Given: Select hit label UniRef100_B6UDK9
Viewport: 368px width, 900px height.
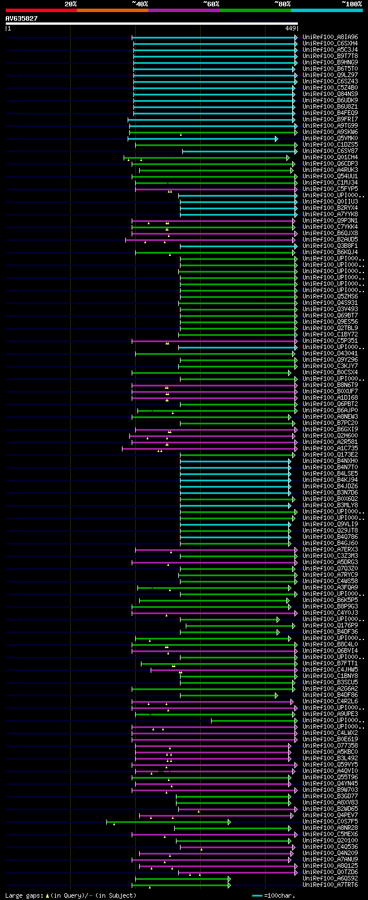Looking at the screenshot, I should (x=330, y=100).
